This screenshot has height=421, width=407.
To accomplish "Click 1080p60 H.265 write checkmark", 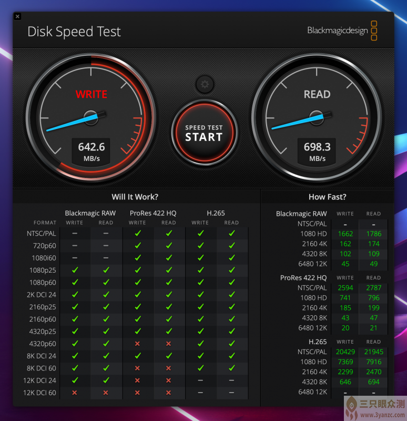I will click(200, 282).
